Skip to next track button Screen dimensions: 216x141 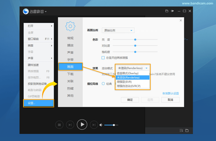[94, 125]
